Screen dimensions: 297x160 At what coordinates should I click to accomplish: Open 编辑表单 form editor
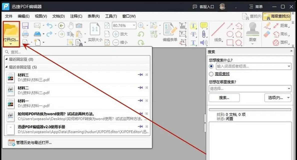click(170, 32)
